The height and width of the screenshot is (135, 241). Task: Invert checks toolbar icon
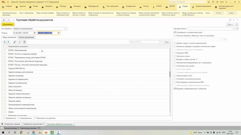(24, 42)
